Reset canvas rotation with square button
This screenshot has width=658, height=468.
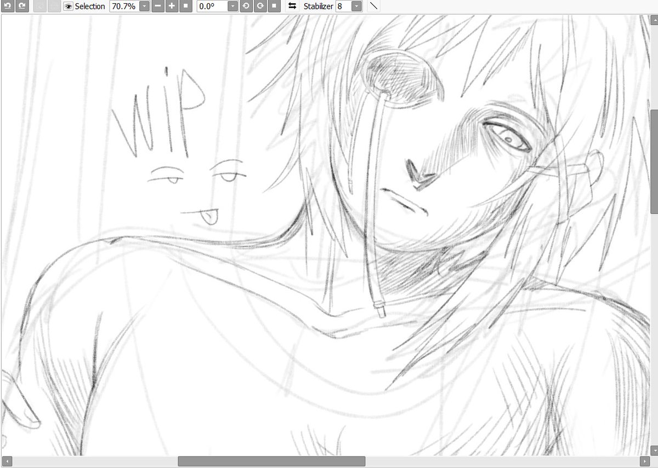274,7
